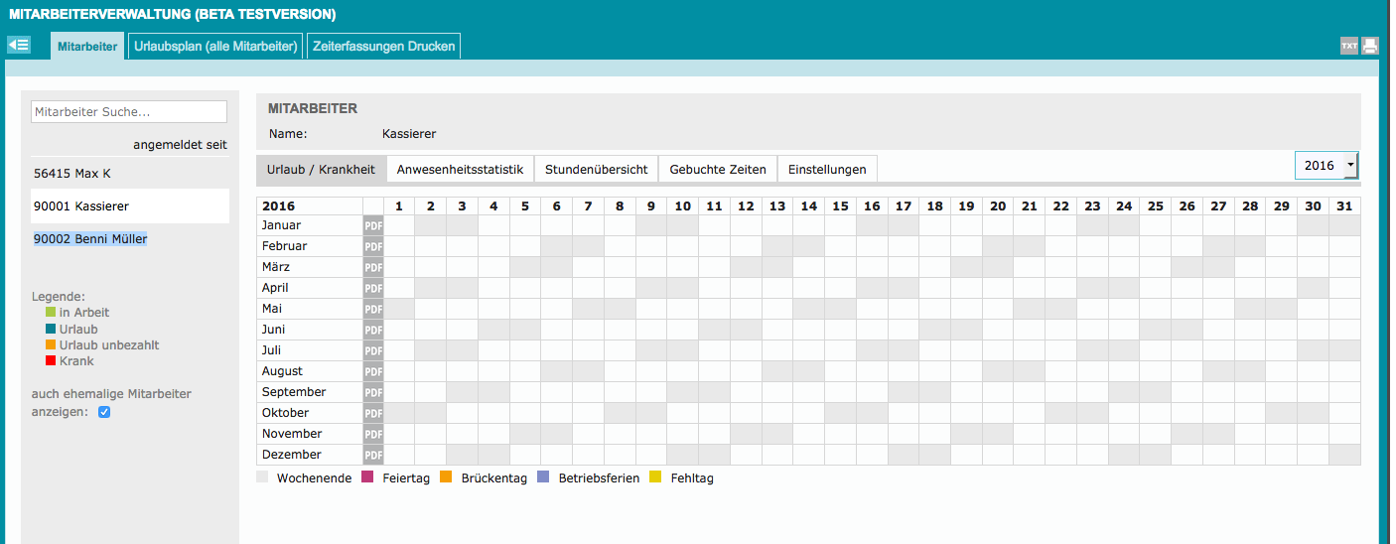Select the Anwesenheitsstatistik tab
The image size is (1396, 544).
(460, 170)
